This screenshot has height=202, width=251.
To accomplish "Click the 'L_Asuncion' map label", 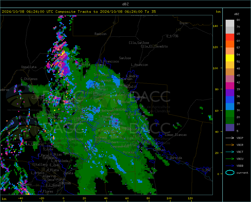I will click(x=139, y=65).
